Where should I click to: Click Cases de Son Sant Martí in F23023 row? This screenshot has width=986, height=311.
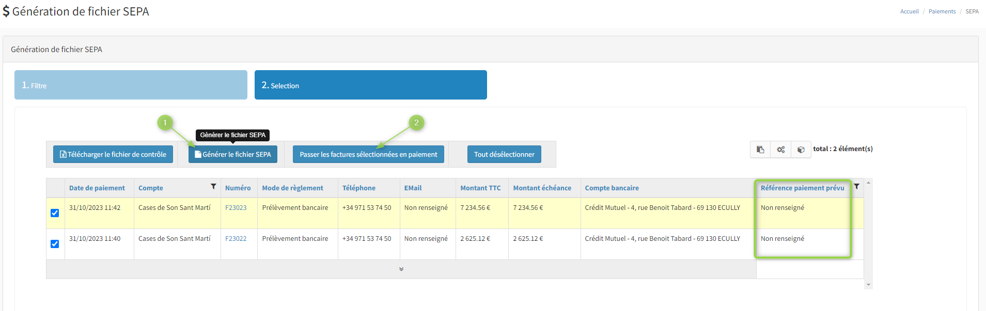click(175, 207)
